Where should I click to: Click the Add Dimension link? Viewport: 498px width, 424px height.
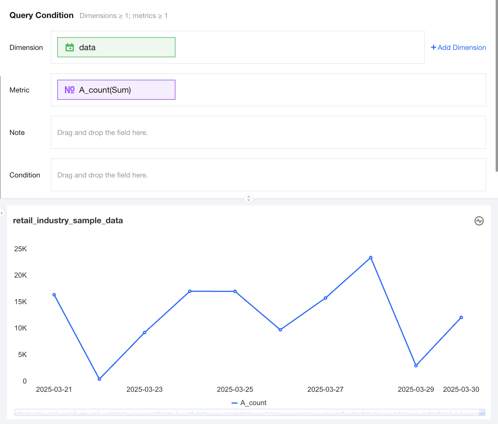[x=461, y=48]
